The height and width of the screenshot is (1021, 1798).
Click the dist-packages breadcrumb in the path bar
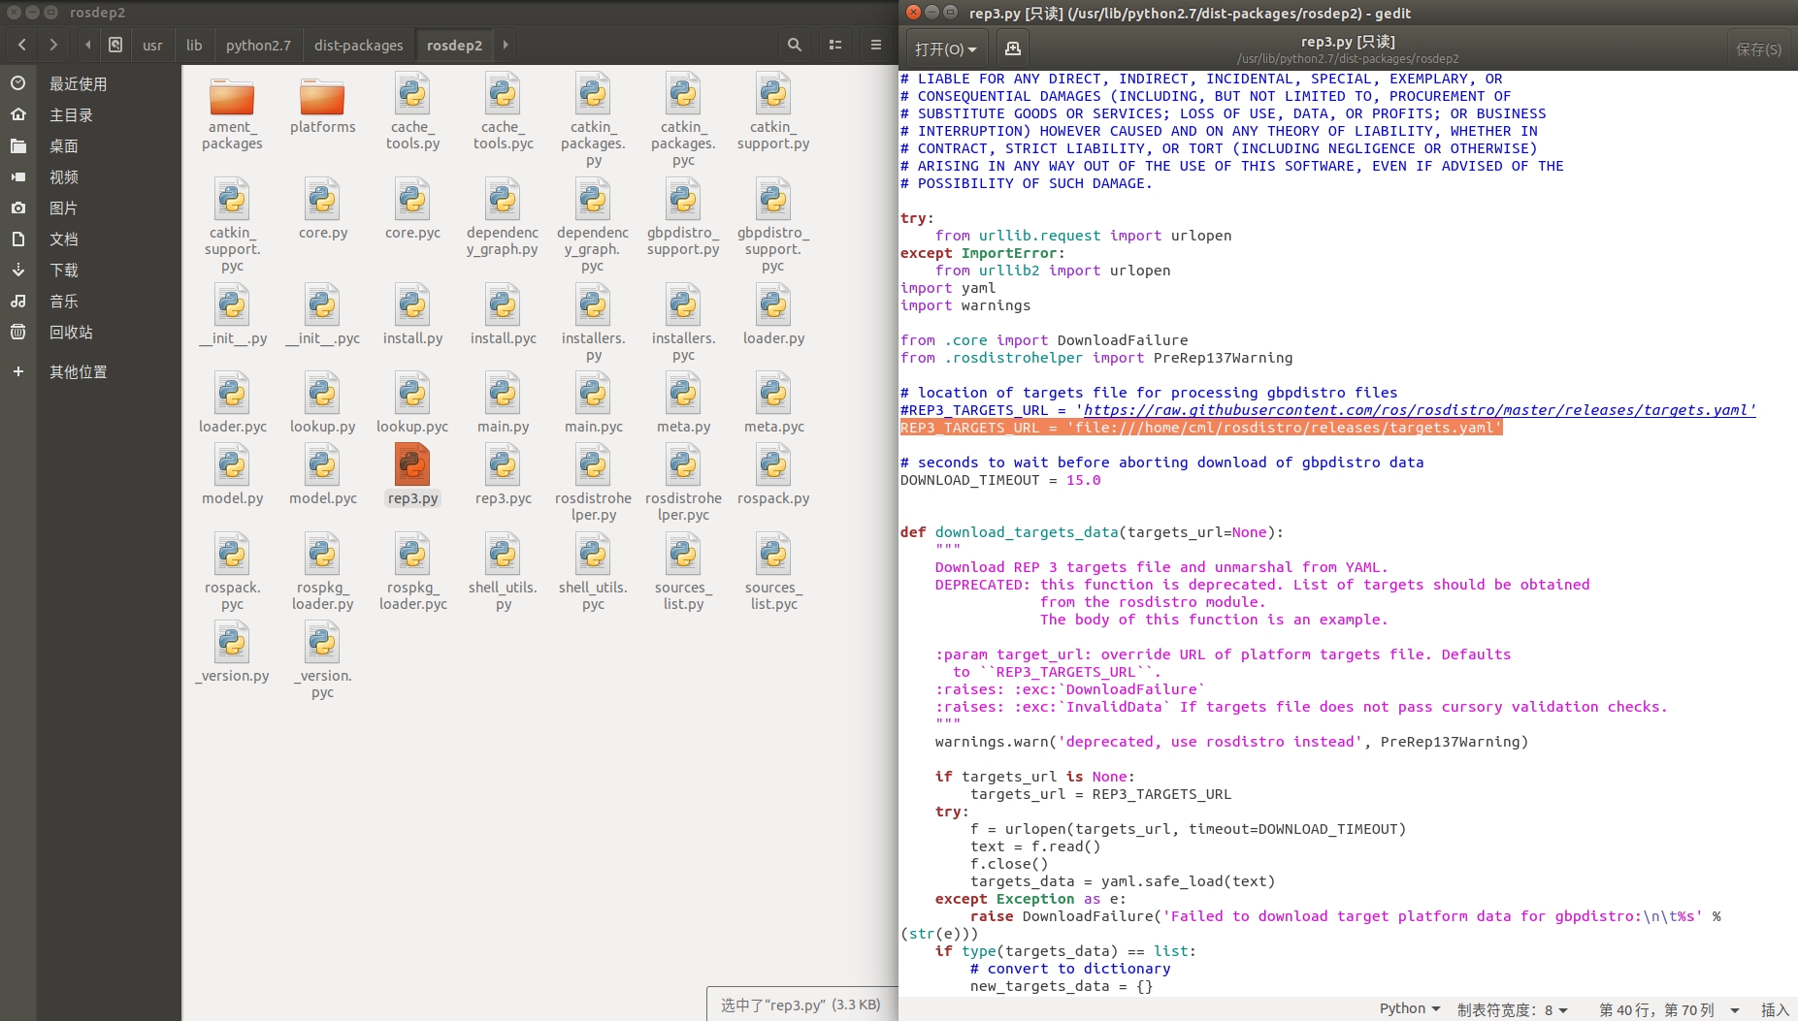coord(357,45)
